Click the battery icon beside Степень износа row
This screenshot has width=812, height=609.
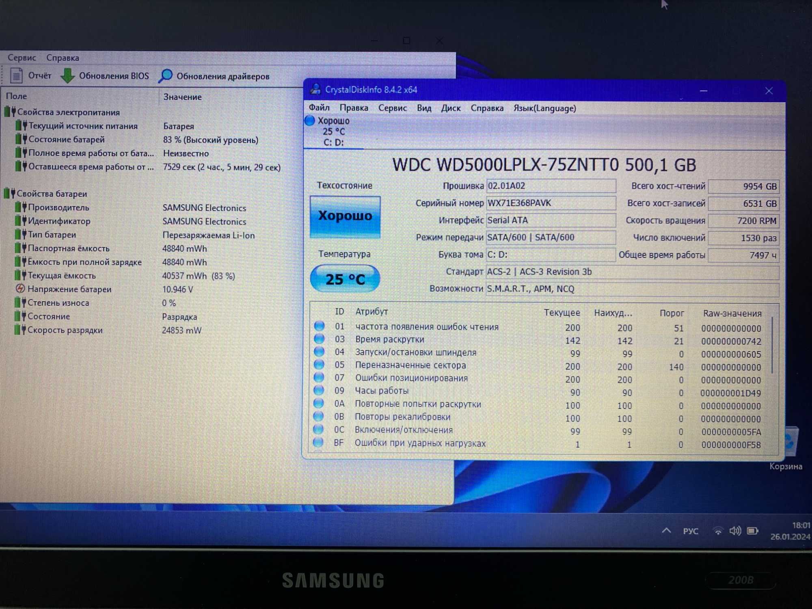[20, 302]
